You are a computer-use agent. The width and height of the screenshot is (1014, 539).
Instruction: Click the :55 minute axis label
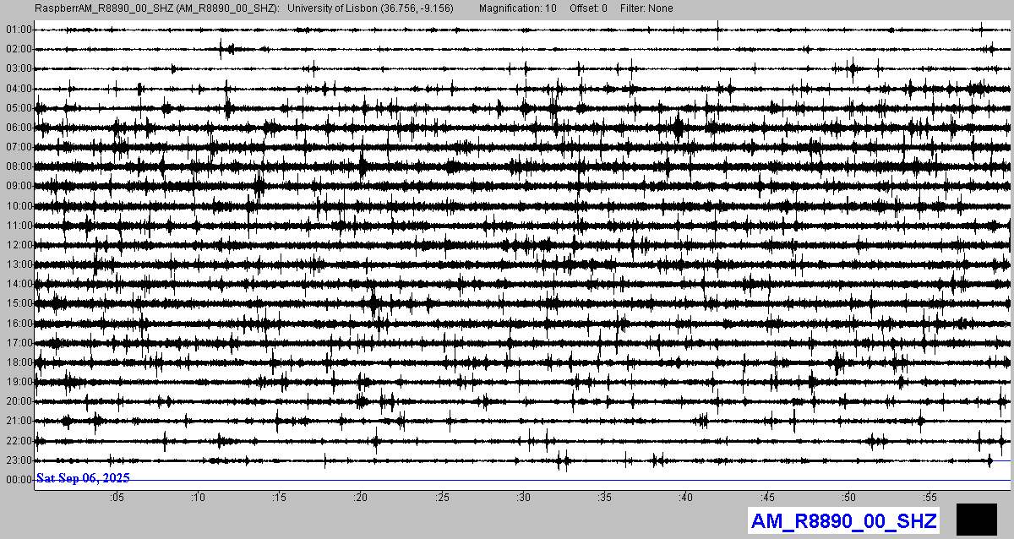(x=930, y=497)
